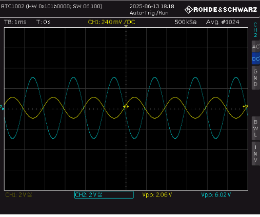Click the yellow trigger level marker on right edge
This screenshot has width=260, height=217.
coord(245,107)
